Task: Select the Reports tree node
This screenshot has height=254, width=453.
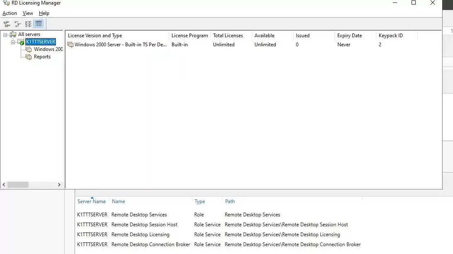Action: tap(42, 57)
